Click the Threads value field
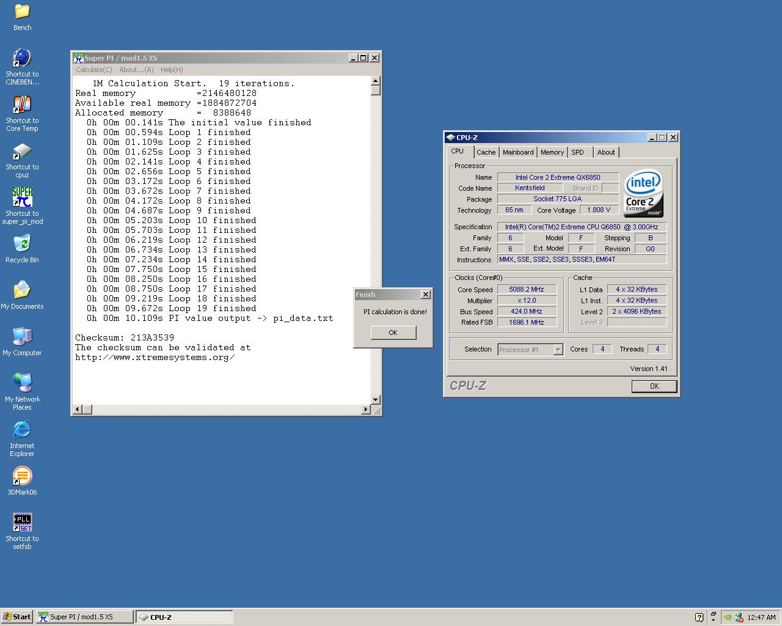This screenshot has height=626, width=782. point(657,349)
